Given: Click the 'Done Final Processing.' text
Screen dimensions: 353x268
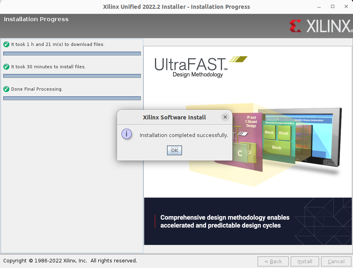Looking at the screenshot, I should click(37, 89).
